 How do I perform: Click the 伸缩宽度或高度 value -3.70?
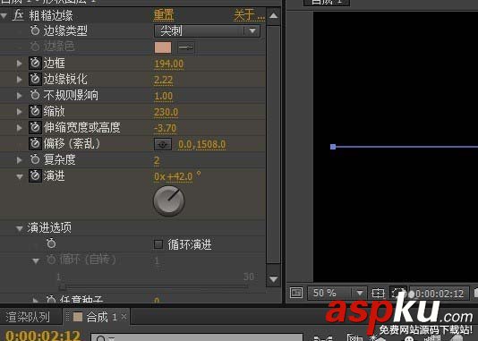click(165, 128)
